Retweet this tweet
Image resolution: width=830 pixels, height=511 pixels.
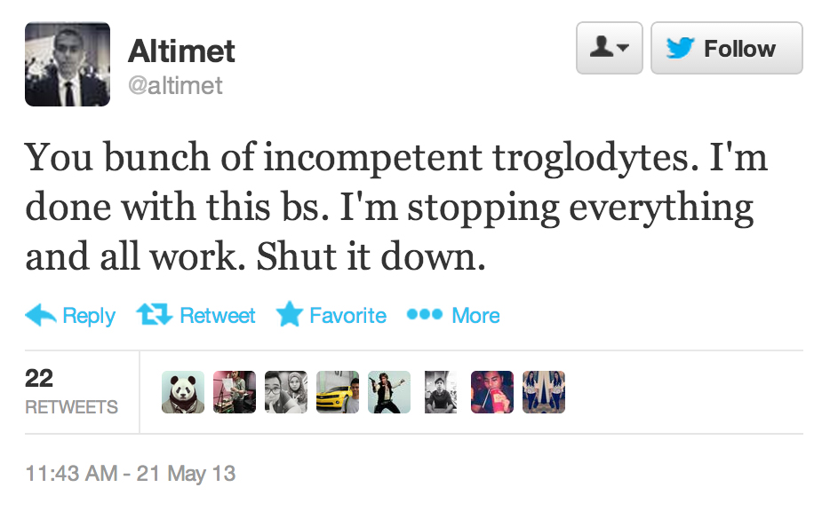[196, 316]
